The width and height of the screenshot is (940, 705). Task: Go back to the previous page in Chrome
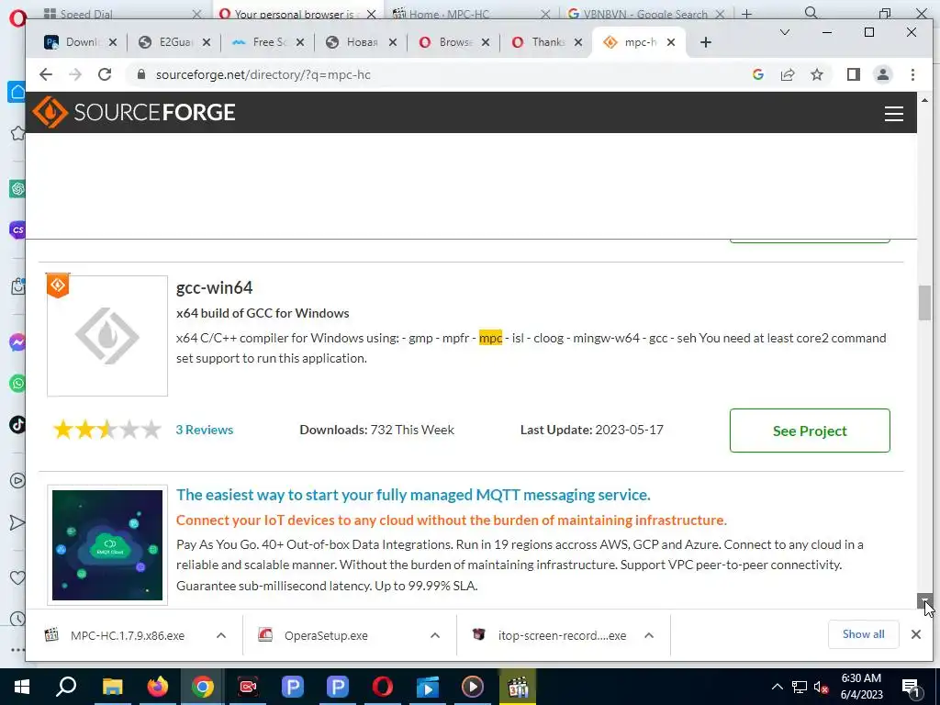pos(46,74)
